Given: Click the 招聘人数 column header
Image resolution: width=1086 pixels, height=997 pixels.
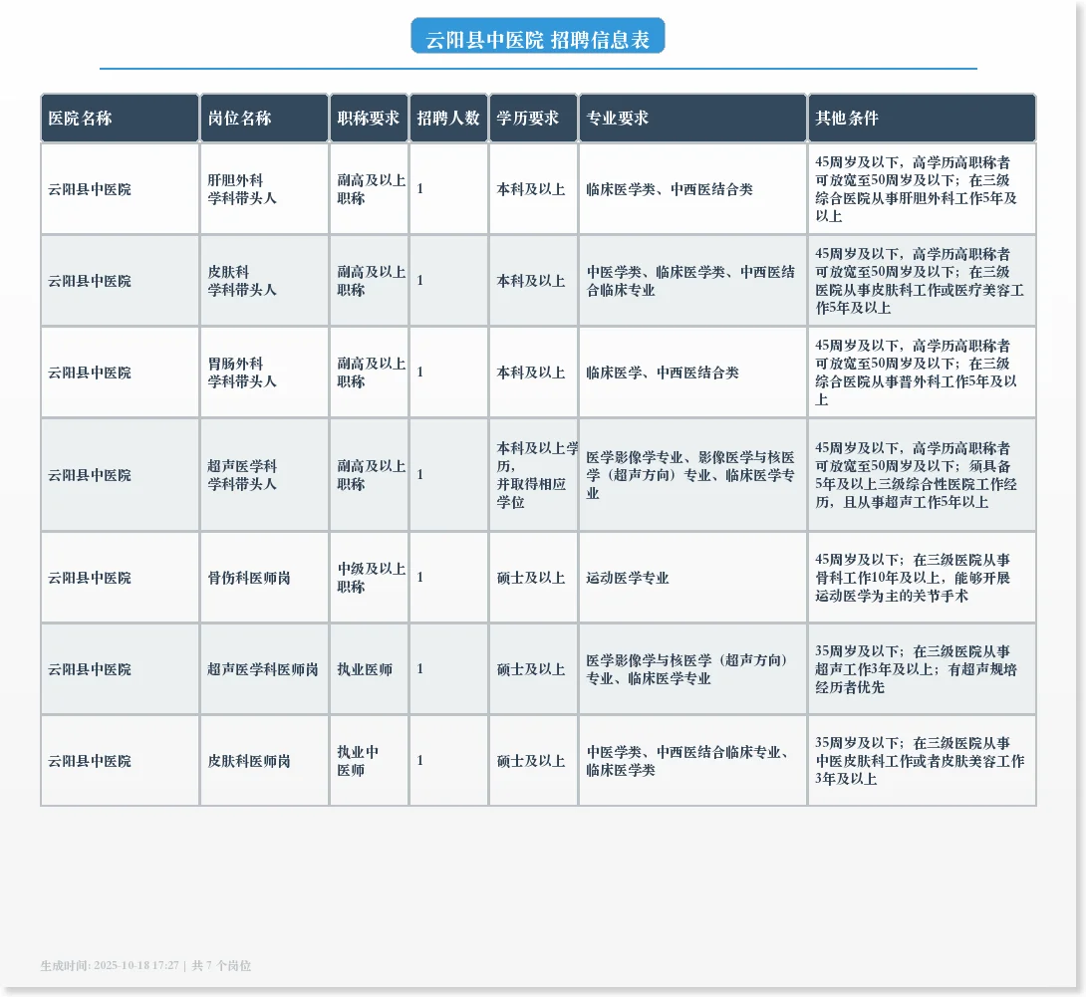Looking at the screenshot, I should (x=448, y=119).
